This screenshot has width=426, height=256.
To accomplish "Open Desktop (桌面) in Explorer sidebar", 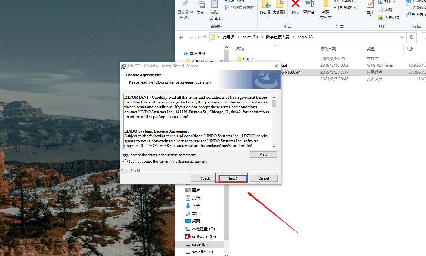I will pos(196,221).
